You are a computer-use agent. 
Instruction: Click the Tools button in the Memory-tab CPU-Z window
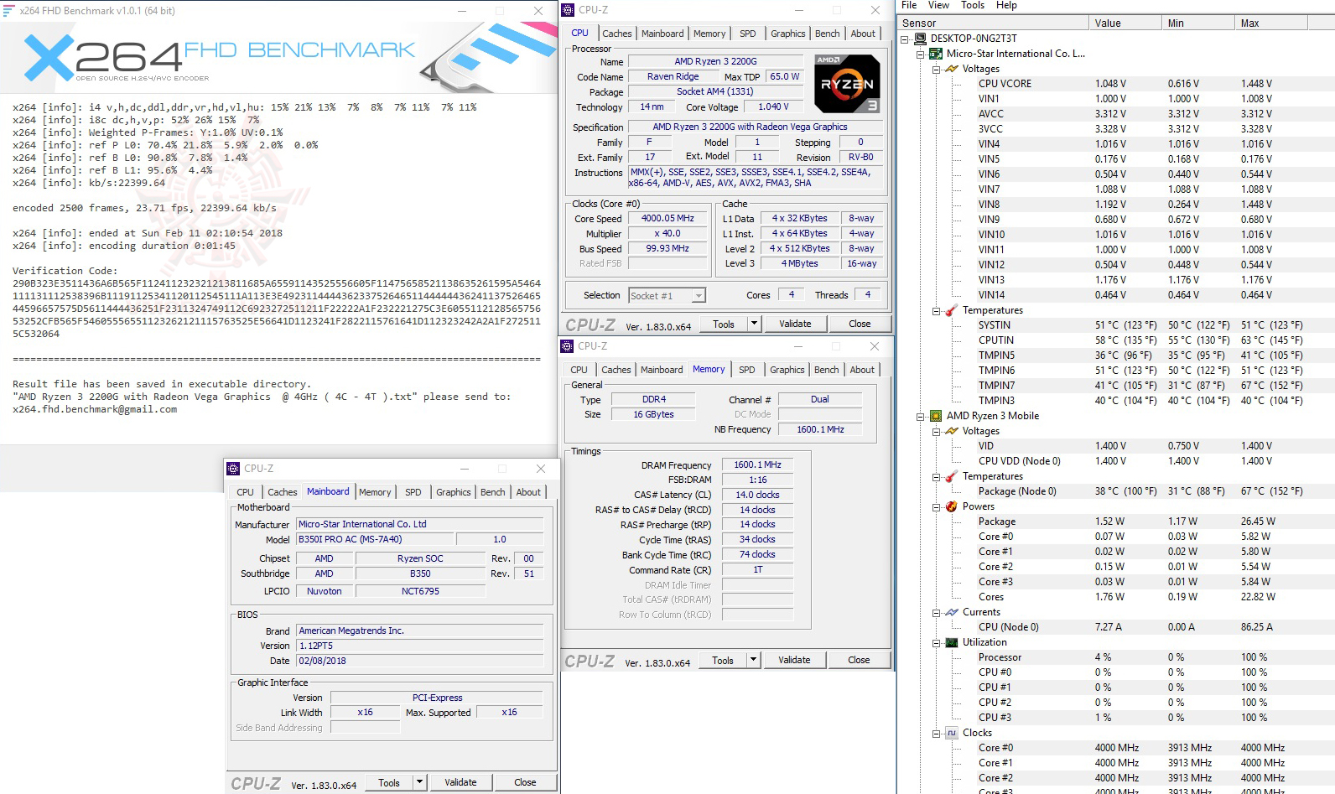[723, 660]
